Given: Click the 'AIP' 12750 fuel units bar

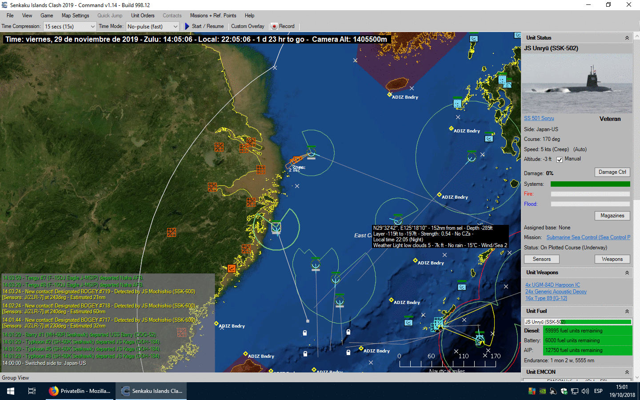Looking at the screenshot, I should click(588, 350).
